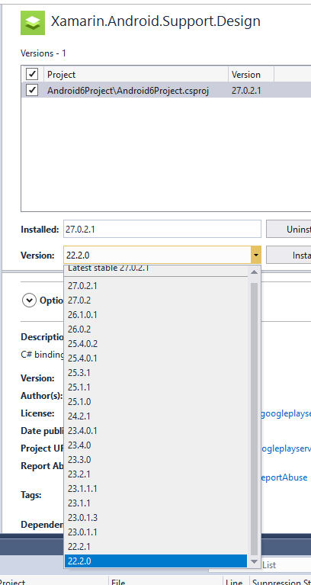
Task: Select version 24.2.1 from list
Action: pyautogui.click(x=155, y=416)
